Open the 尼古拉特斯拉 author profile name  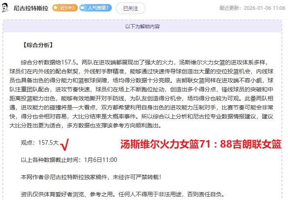[31, 8]
